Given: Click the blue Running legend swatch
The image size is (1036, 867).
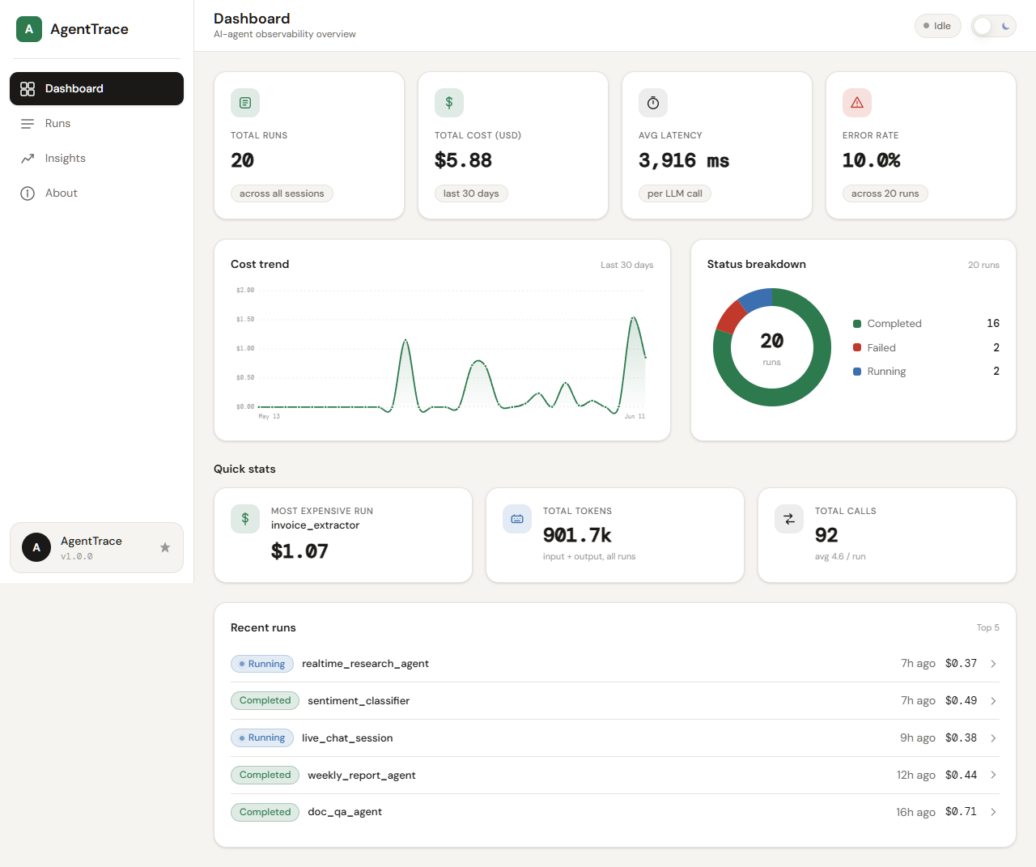Looking at the screenshot, I should pyautogui.click(x=857, y=372).
